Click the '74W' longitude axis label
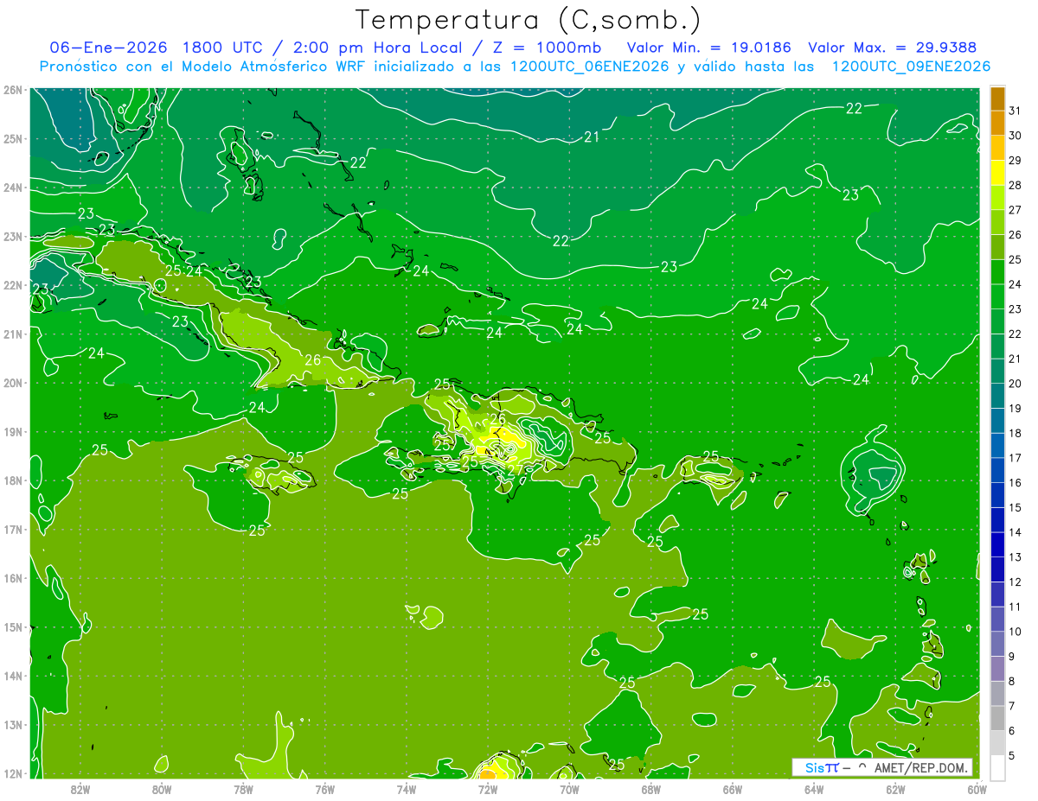Screen dimensions: 1038x801 [407, 789]
